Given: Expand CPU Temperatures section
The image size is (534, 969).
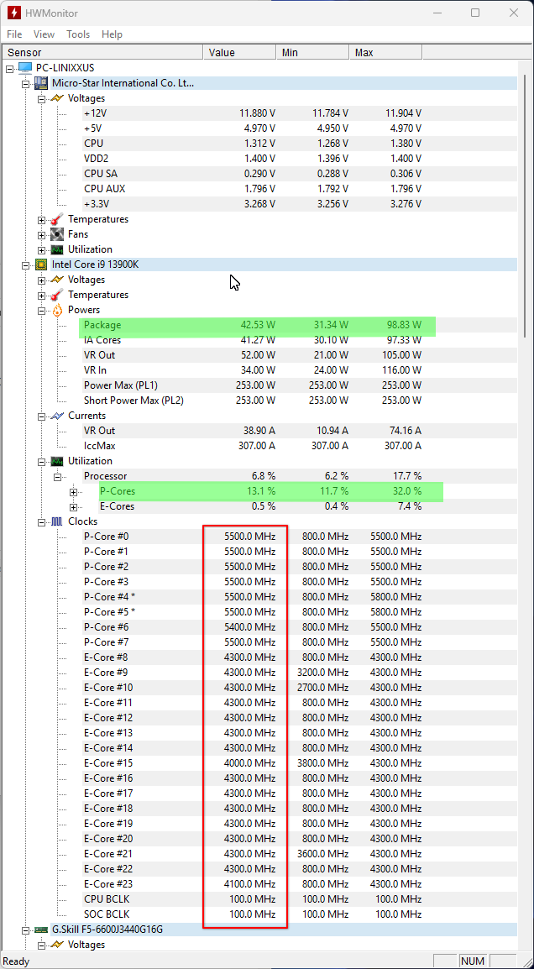Looking at the screenshot, I should coord(41,295).
